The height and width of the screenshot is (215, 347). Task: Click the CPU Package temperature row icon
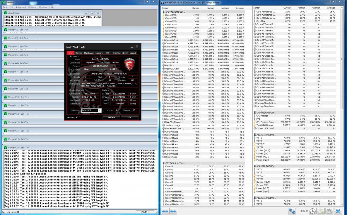click(255, 116)
